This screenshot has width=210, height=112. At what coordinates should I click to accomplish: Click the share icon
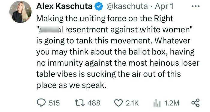pyautogui.click(x=196, y=103)
